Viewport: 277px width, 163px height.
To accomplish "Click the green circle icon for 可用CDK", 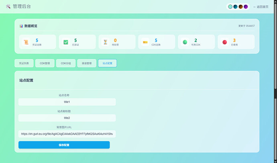I will pos(185,42).
